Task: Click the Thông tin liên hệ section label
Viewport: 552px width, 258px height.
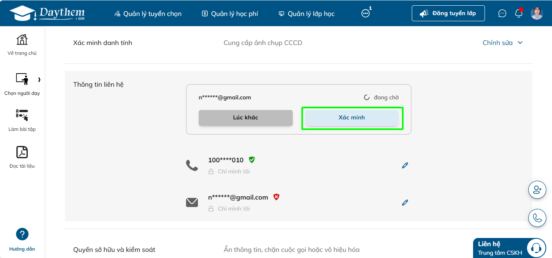Action: [x=99, y=84]
